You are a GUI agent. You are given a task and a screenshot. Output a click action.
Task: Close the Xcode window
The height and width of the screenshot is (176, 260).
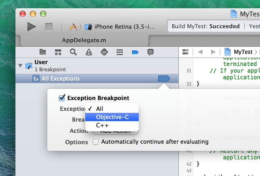click(23, 14)
